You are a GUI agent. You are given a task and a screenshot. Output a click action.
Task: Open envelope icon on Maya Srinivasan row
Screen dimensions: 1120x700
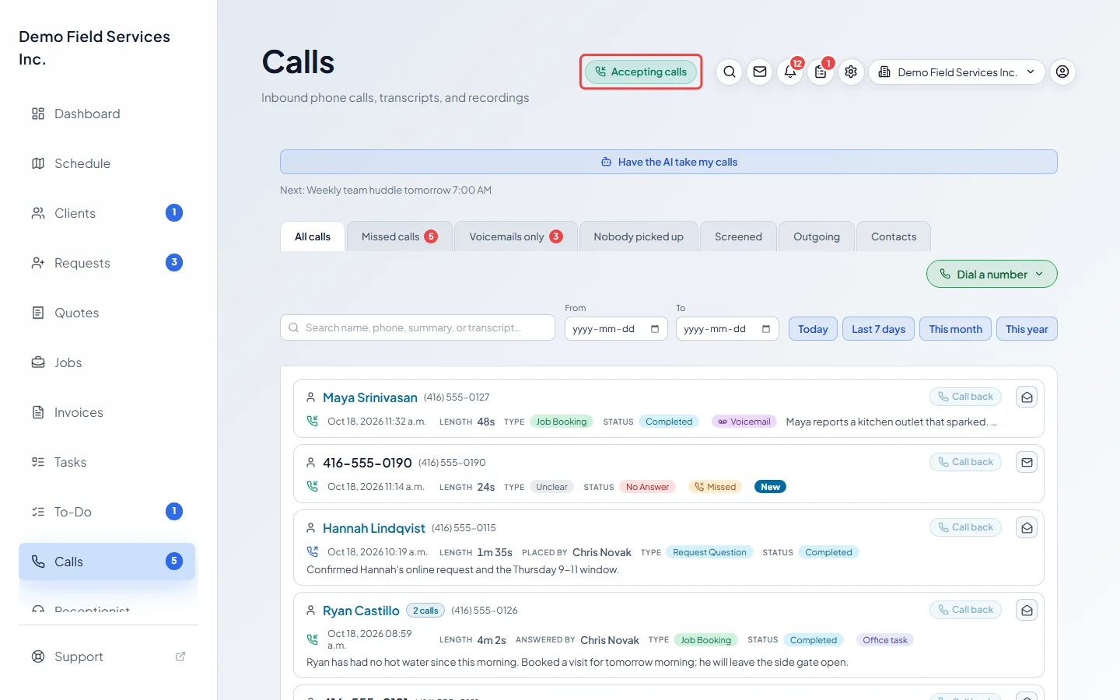[x=1027, y=397]
